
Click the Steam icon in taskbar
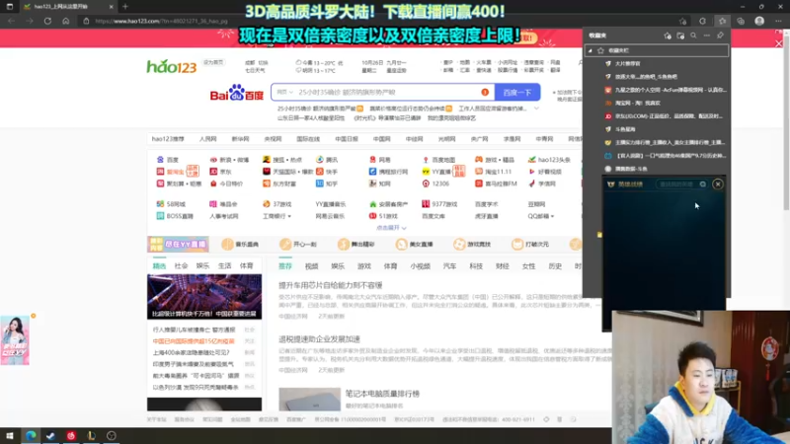(x=50, y=435)
